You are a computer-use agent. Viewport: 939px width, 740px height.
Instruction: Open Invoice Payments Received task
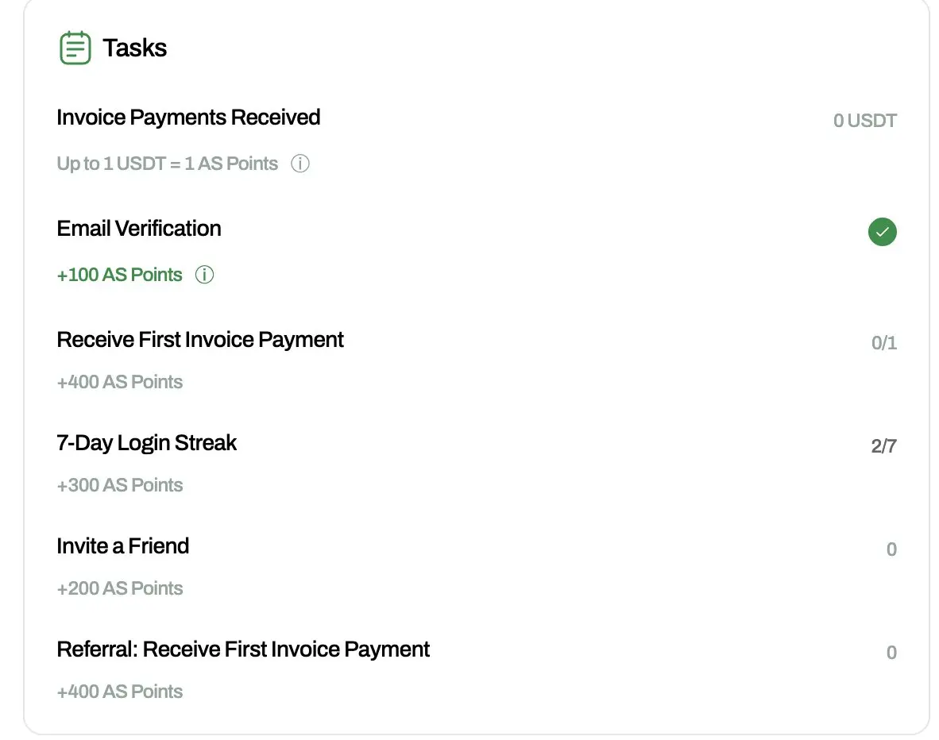[188, 118]
